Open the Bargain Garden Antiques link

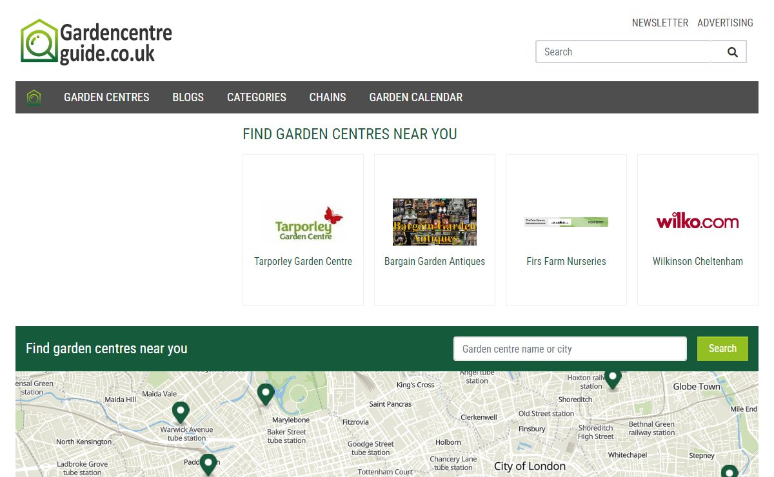435,261
